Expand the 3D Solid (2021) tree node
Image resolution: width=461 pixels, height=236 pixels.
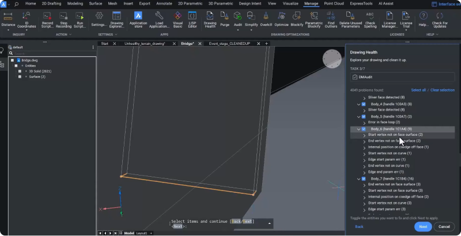[20, 71]
